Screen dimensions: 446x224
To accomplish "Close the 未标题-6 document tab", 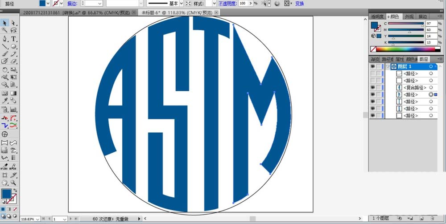I will 216,12.
